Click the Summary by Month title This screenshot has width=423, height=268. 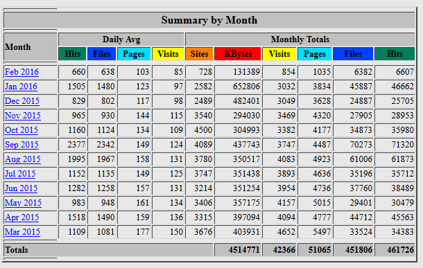(209, 20)
